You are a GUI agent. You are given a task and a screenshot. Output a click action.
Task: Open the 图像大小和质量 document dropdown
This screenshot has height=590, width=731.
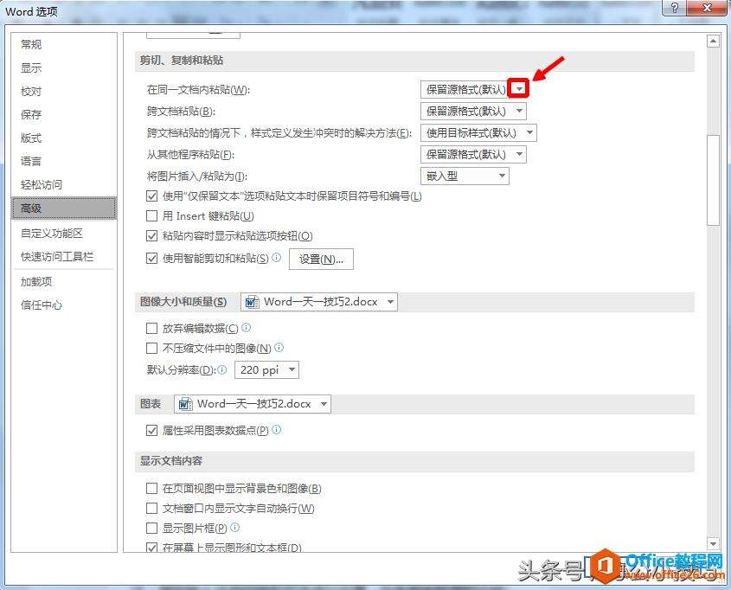point(319,302)
